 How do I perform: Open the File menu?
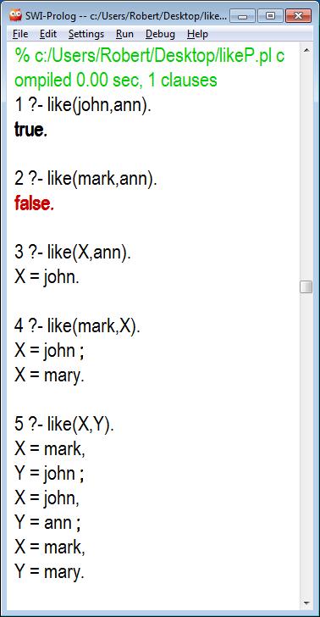[x=20, y=34]
